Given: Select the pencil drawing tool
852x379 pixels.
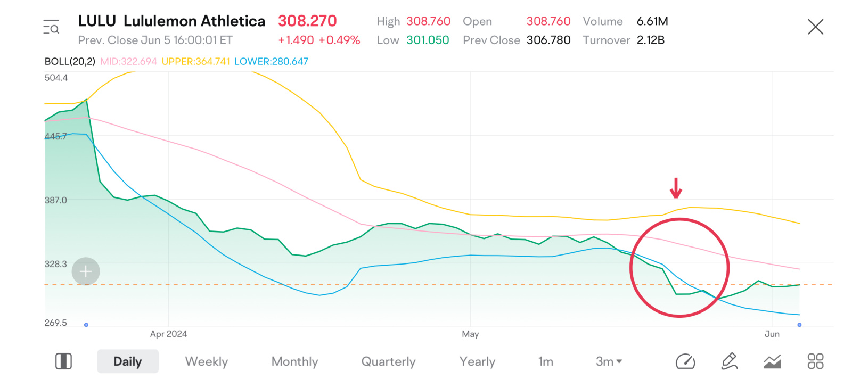Looking at the screenshot, I should [729, 361].
